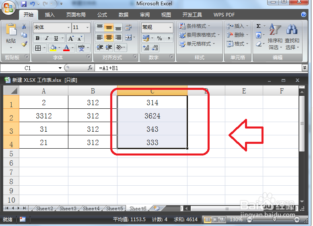Screen dimensions: 313x226
Task: Increase font size with large A
Action: [71, 38]
